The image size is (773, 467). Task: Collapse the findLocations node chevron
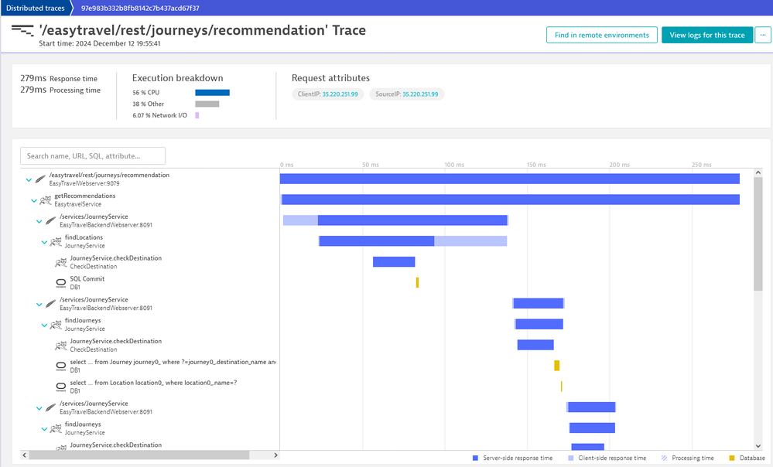pyautogui.click(x=44, y=242)
